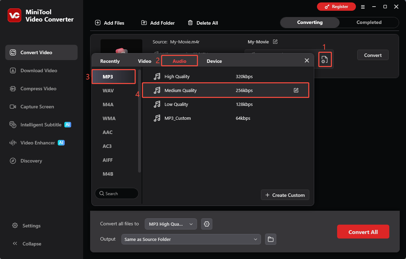The image size is (406, 259).
Task: Edit the Medium Quality preset parameters
Action: click(296, 90)
